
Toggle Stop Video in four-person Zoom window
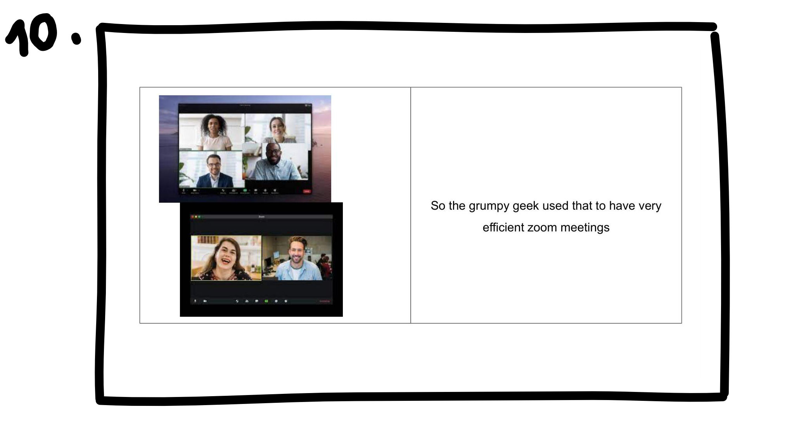coord(195,191)
